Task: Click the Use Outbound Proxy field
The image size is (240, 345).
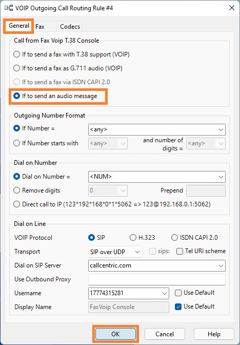Action: (x=157, y=279)
